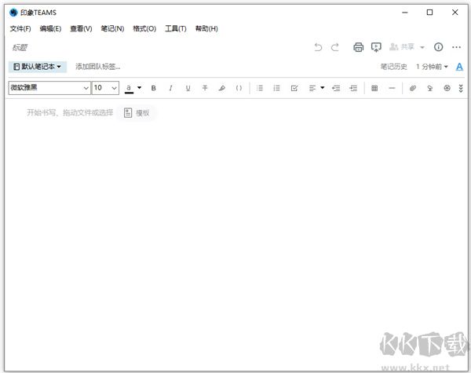Click the 共享 share button
The width and height of the screenshot is (471, 373).
coord(402,47)
